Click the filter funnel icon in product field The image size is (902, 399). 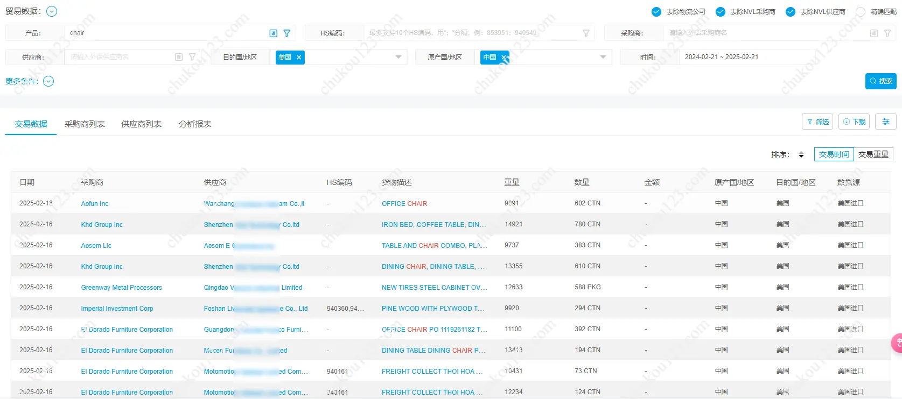point(287,33)
